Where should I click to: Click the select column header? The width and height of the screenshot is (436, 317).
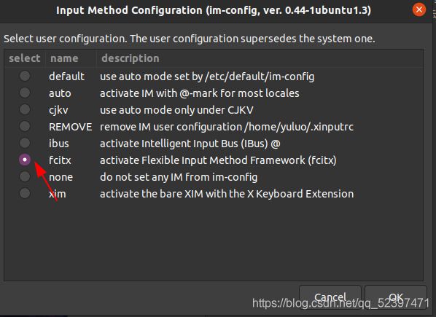coord(25,58)
